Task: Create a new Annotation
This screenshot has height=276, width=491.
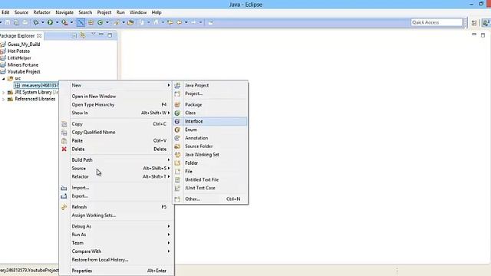Action: (210, 138)
